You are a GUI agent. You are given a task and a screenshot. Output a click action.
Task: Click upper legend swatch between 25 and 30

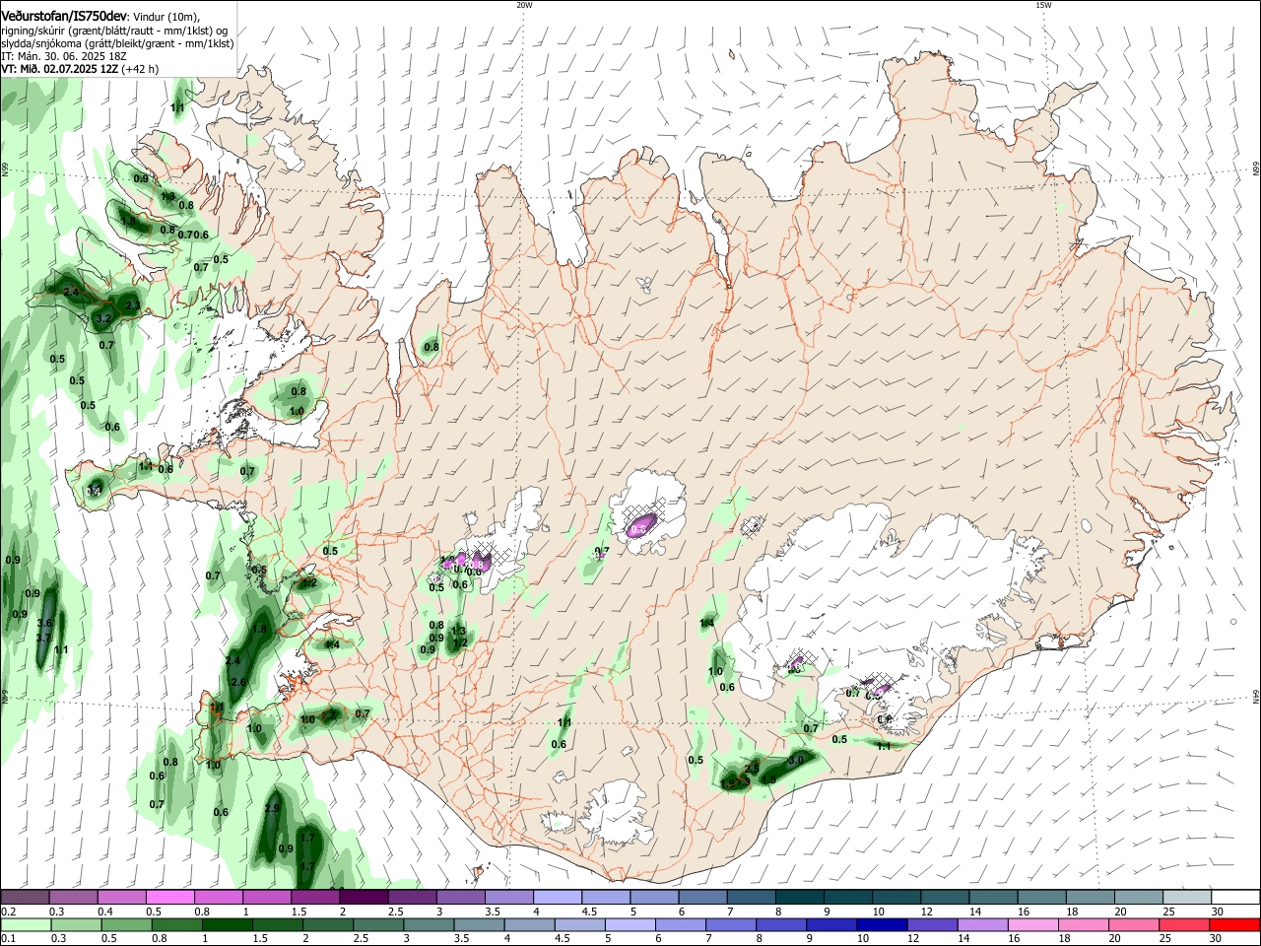point(1188,898)
